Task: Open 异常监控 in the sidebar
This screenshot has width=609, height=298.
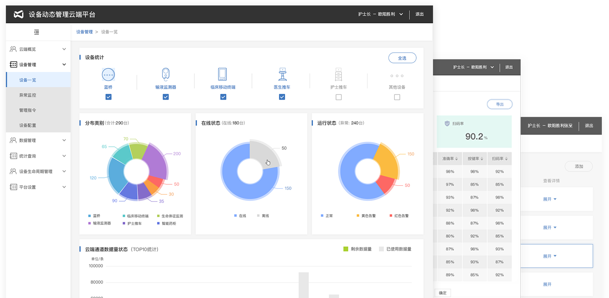Action: click(x=28, y=95)
